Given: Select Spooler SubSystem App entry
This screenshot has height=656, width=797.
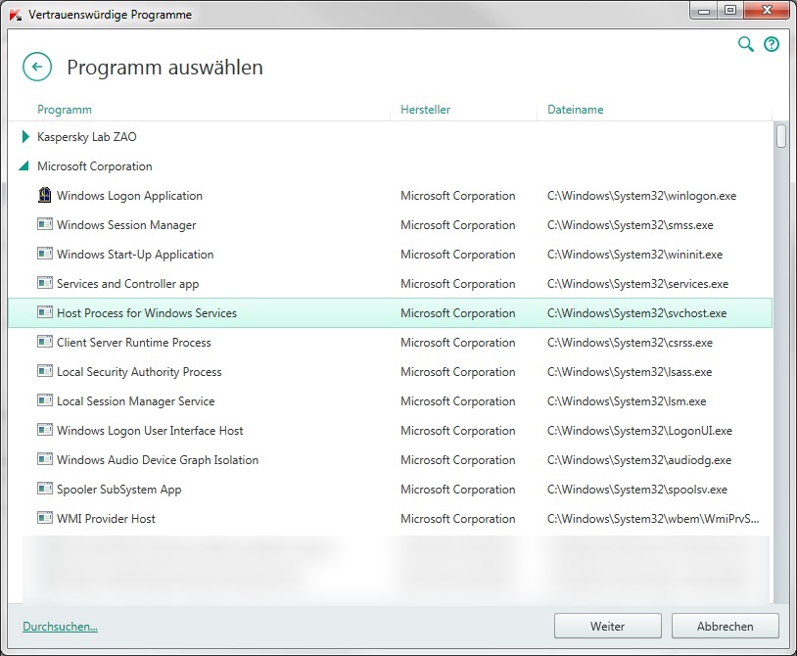Looking at the screenshot, I should 118,490.
